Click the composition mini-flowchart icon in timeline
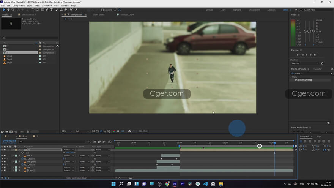The image size is (334, 188). pos(89,142)
